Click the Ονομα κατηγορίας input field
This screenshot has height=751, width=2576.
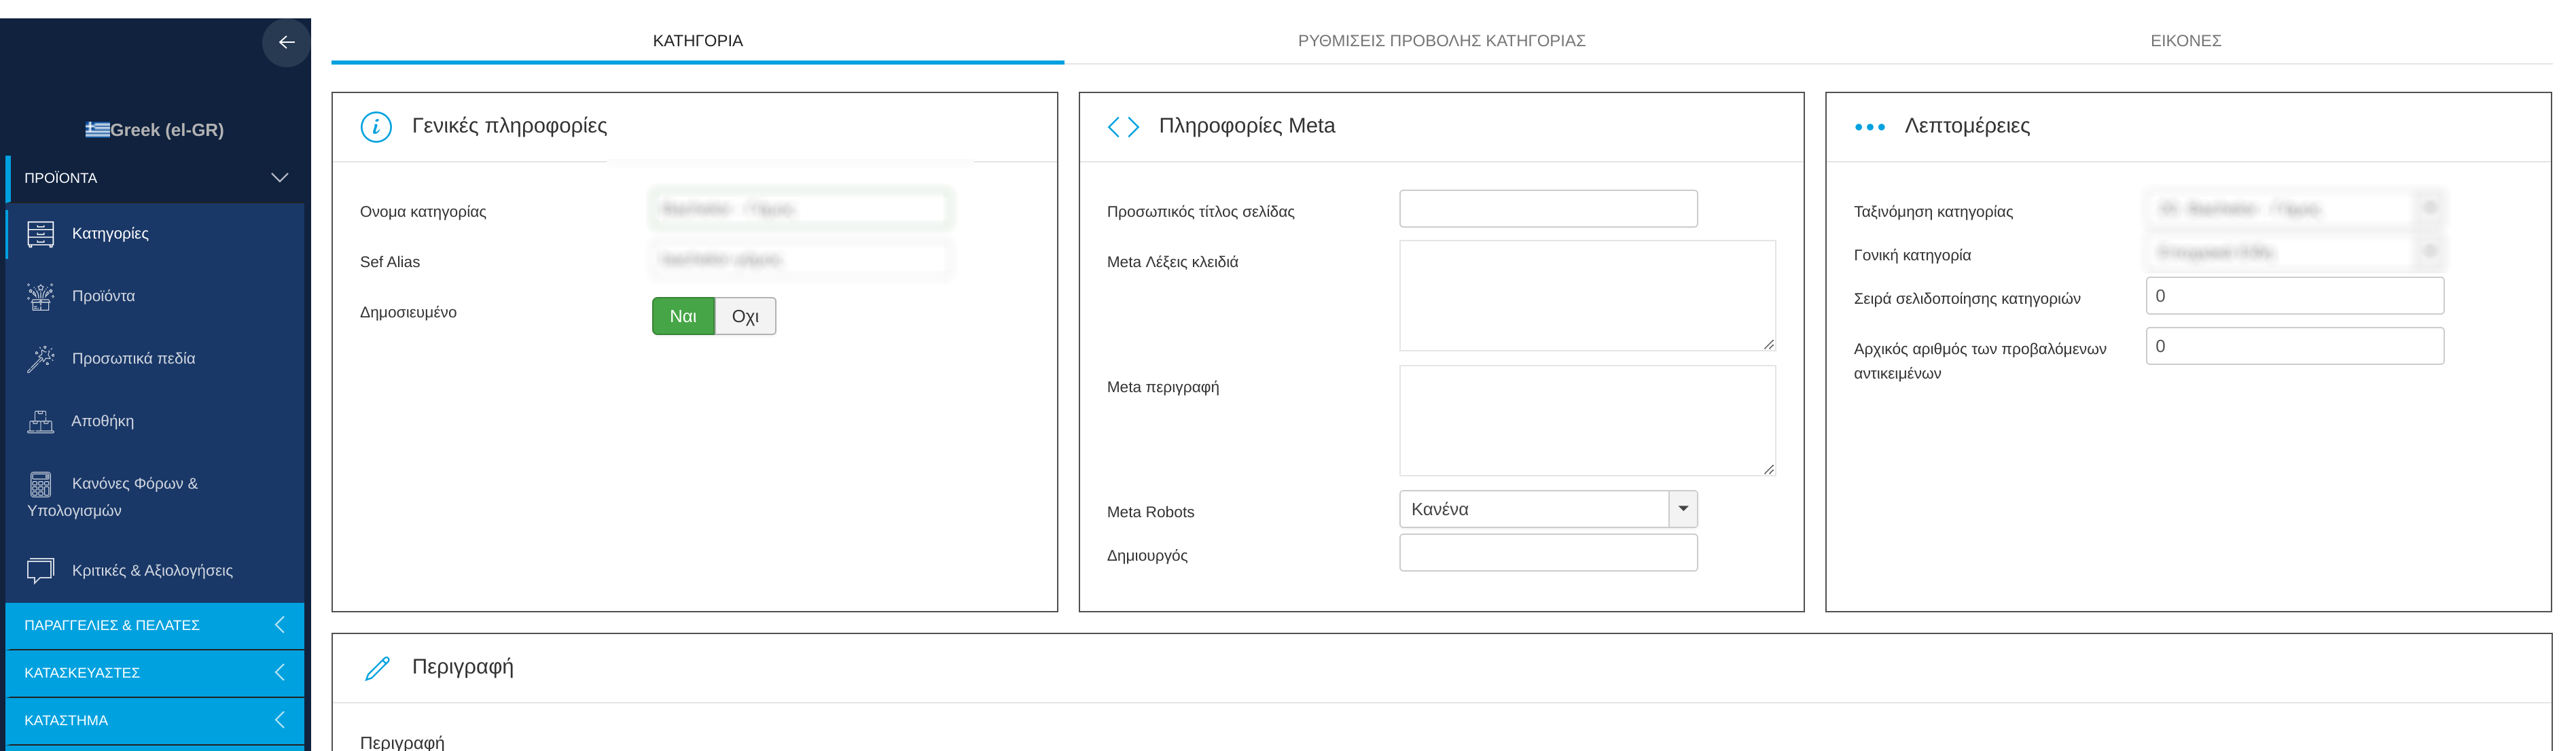801,208
